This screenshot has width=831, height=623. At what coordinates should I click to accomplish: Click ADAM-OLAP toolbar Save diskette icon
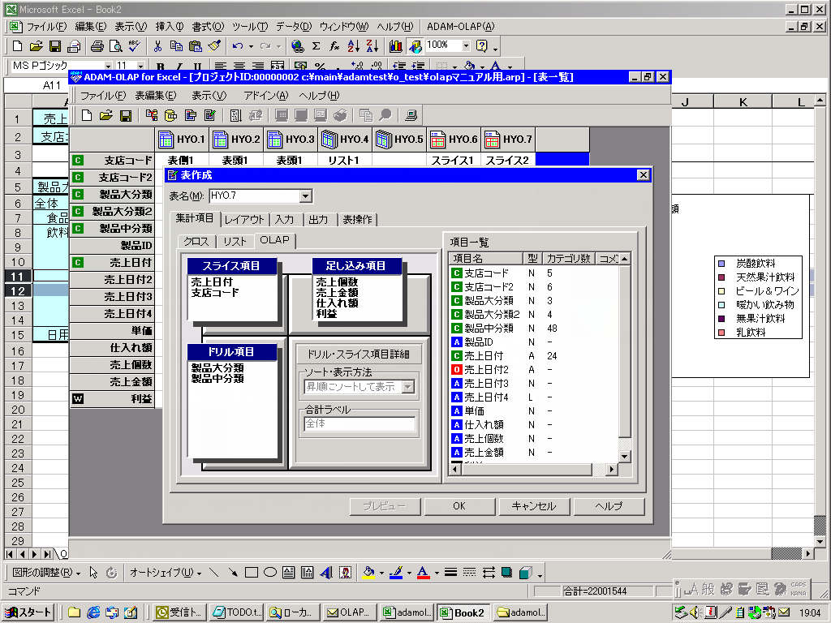(126, 115)
